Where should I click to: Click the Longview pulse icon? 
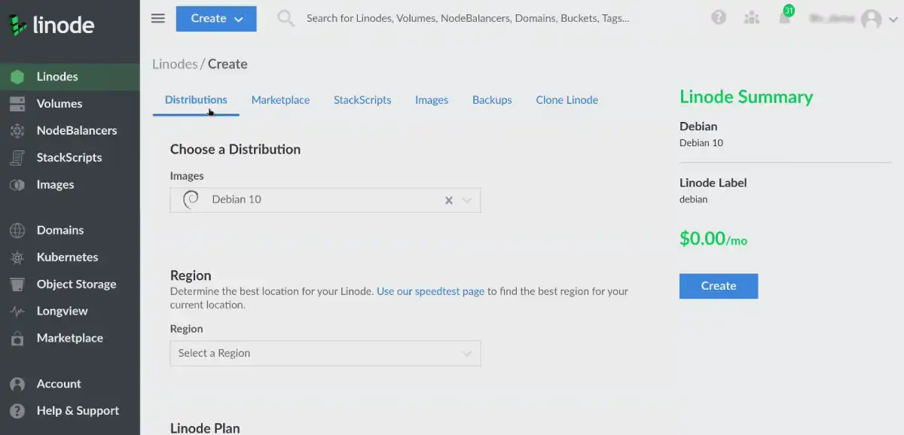[x=17, y=312]
